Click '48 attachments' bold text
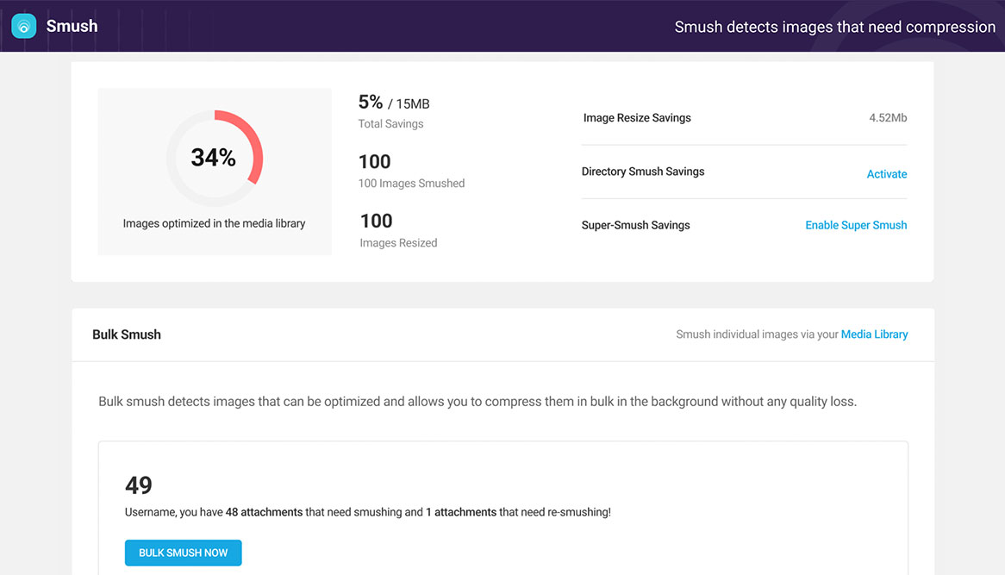Viewport: 1005px width, 575px height. pos(264,512)
